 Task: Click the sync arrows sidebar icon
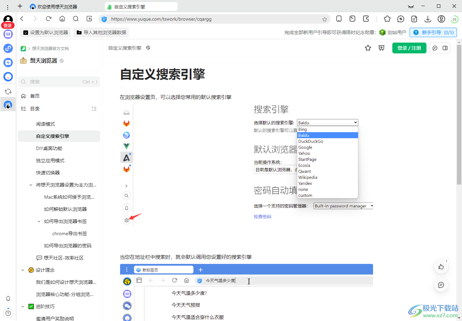tap(8, 91)
